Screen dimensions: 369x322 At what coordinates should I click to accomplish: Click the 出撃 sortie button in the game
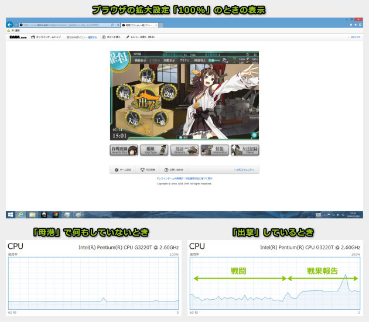click(147, 101)
